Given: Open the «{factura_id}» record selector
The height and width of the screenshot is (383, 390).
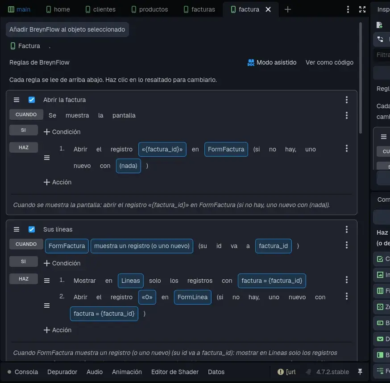Looking at the screenshot, I should pyautogui.click(x=162, y=150).
